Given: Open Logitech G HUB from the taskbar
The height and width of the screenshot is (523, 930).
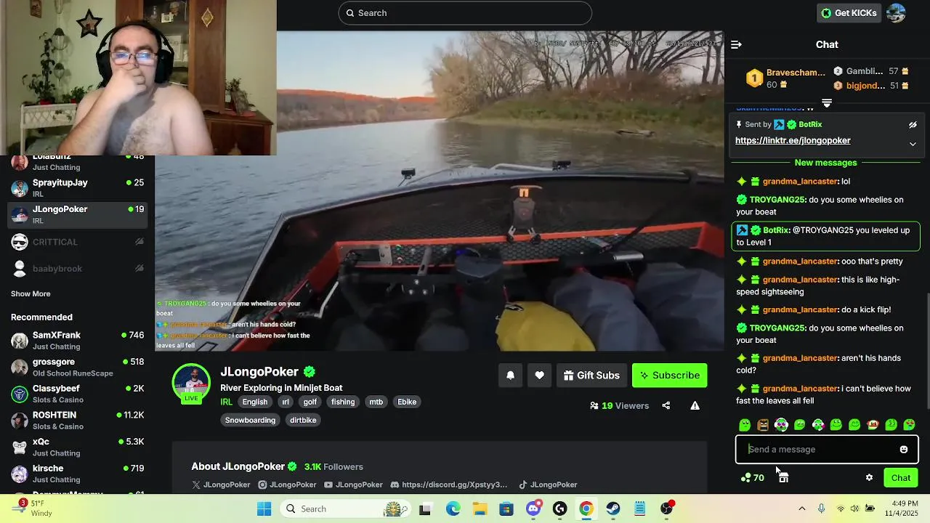Looking at the screenshot, I should (x=559, y=508).
